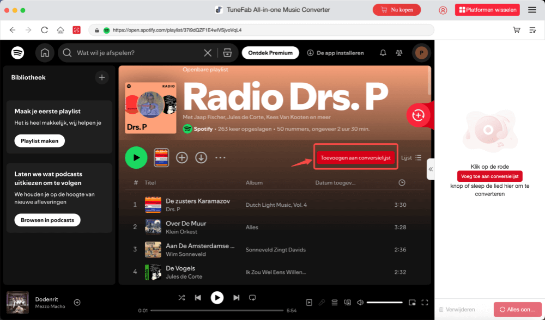Open the TuneFab shopping cart icon

516,30
